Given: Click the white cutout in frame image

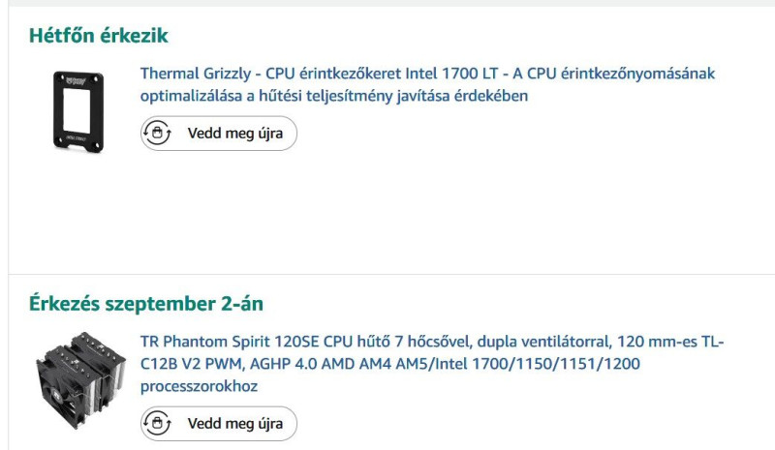Looking at the screenshot, I should point(77,111).
